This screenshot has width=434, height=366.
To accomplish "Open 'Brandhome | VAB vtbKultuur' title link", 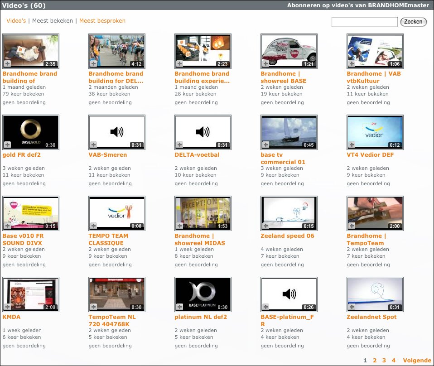I will pyautogui.click(x=374, y=77).
